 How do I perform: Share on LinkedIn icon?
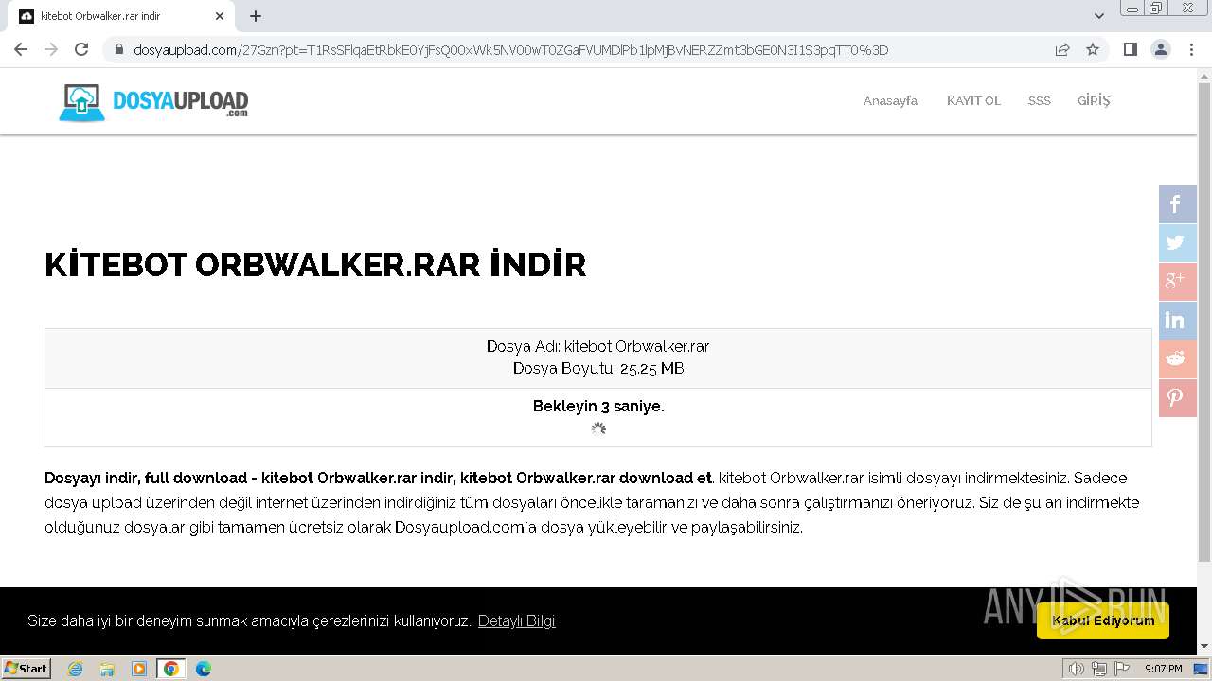(x=1177, y=321)
